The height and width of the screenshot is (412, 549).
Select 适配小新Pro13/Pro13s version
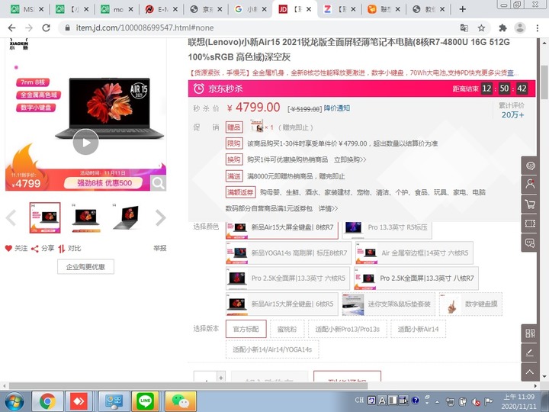[x=348, y=329]
